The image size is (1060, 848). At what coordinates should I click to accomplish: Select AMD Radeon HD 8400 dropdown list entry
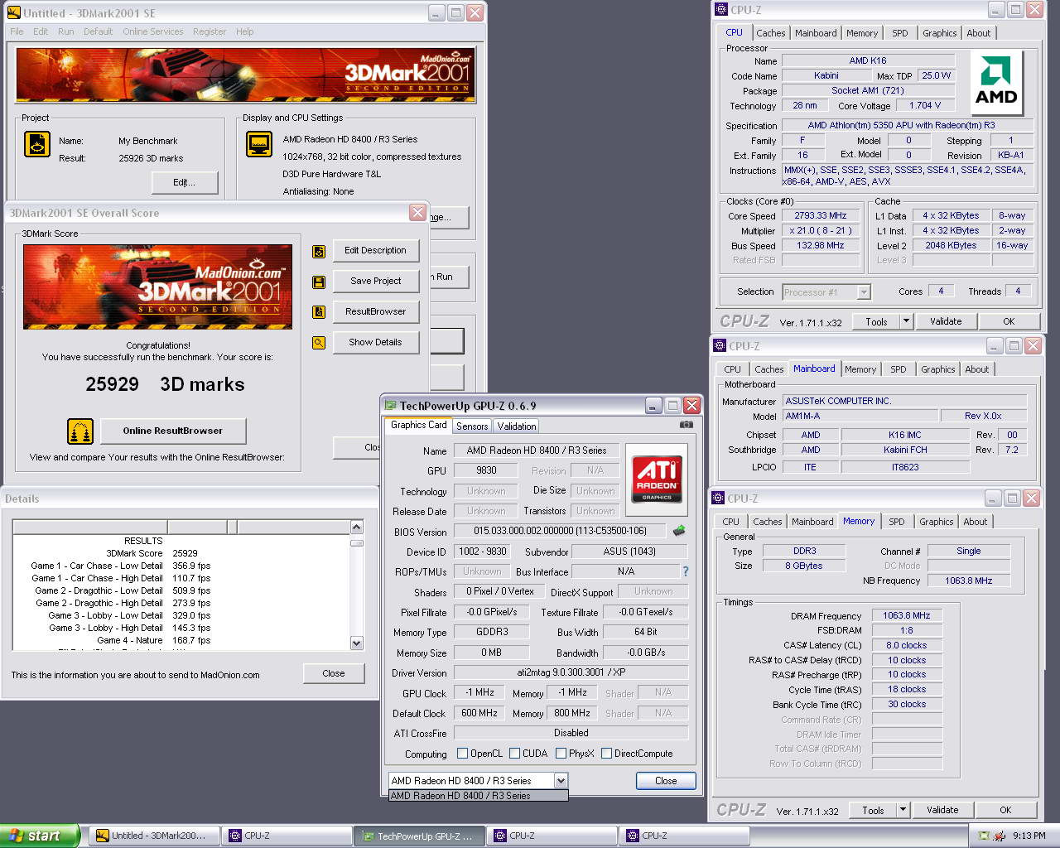click(479, 796)
